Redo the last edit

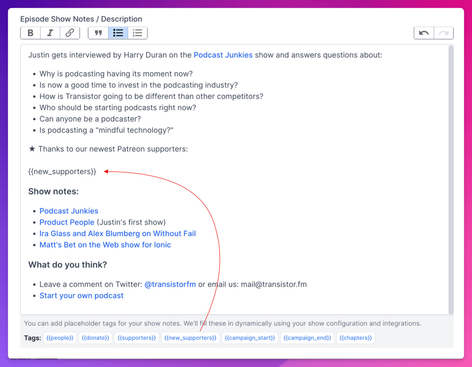(444, 33)
